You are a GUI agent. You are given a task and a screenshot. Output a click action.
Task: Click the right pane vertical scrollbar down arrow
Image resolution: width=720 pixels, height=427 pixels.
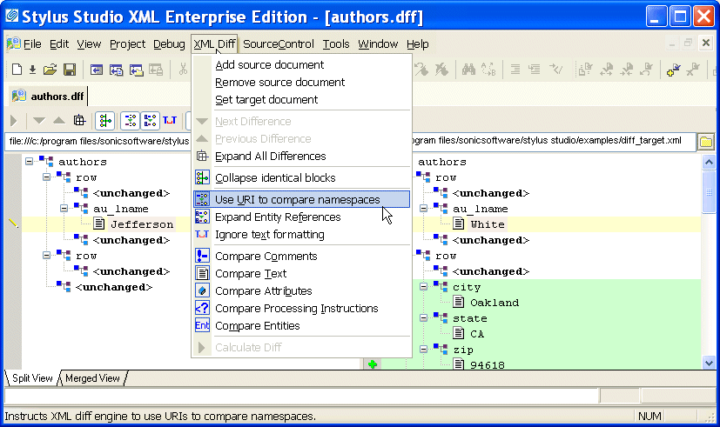(x=706, y=363)
